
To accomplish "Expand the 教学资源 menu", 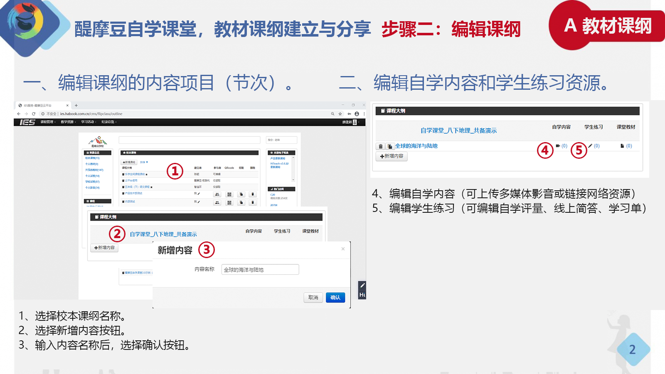I will point(68,122).
